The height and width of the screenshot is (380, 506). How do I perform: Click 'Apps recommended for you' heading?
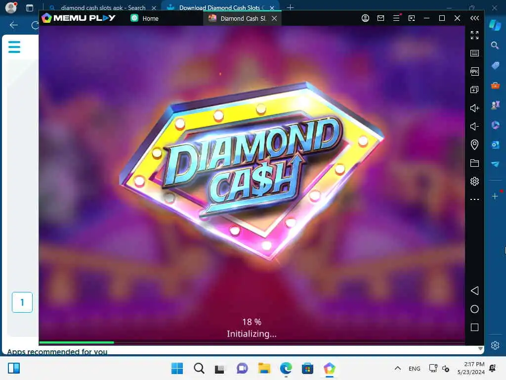[57, 352]
